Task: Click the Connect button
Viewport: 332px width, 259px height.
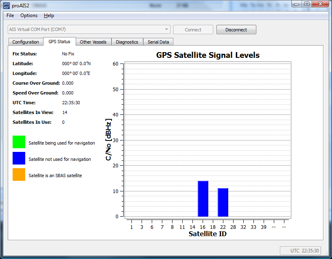Action: coord(193,29)
